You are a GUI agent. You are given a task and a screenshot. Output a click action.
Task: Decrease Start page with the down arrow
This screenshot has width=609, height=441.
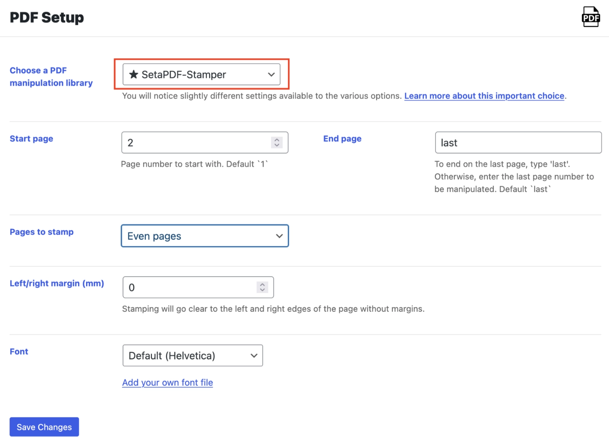pyautogui.click(x=277, y=145)
